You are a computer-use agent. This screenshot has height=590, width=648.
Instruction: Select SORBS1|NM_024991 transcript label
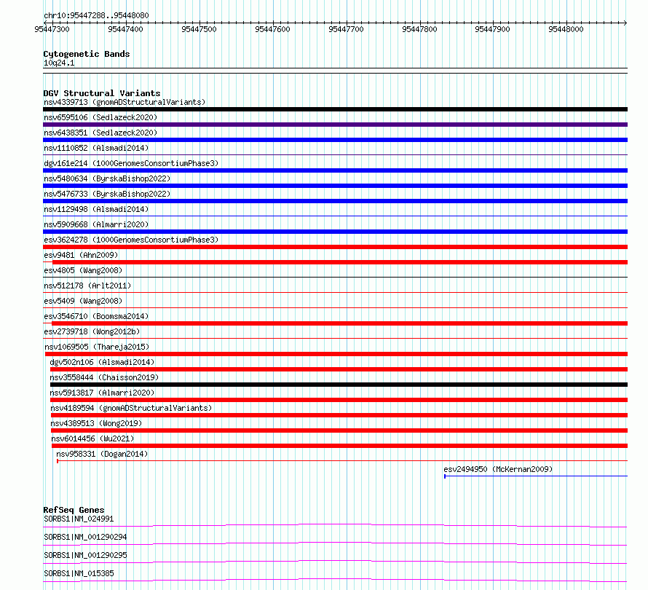(x=79, y=519)
